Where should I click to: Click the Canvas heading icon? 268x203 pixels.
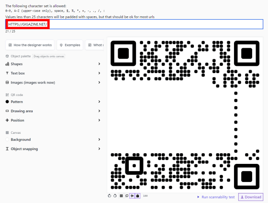[x=7, y=133]
